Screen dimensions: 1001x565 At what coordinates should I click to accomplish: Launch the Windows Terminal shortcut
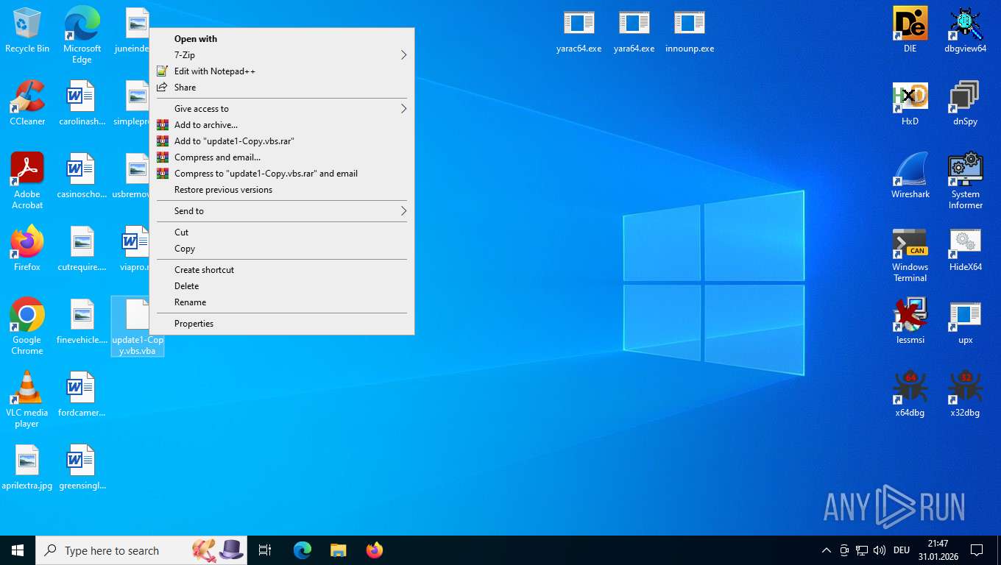tap(910, 254)
